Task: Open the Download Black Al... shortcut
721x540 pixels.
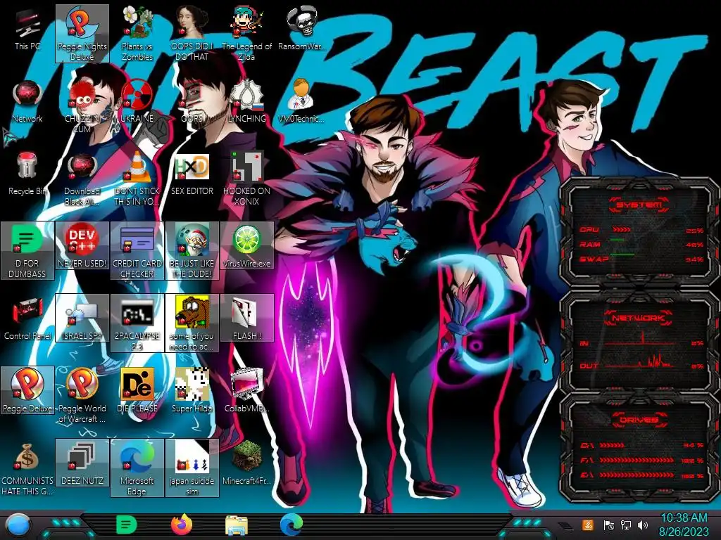Action: [82, 178]
